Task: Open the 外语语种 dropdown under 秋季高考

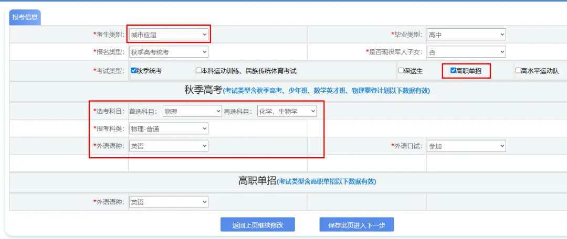Action: 169,146
